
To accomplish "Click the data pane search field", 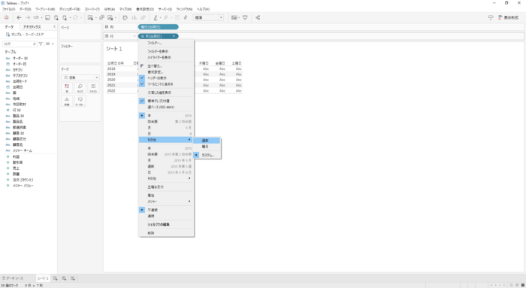I will 20,44.
